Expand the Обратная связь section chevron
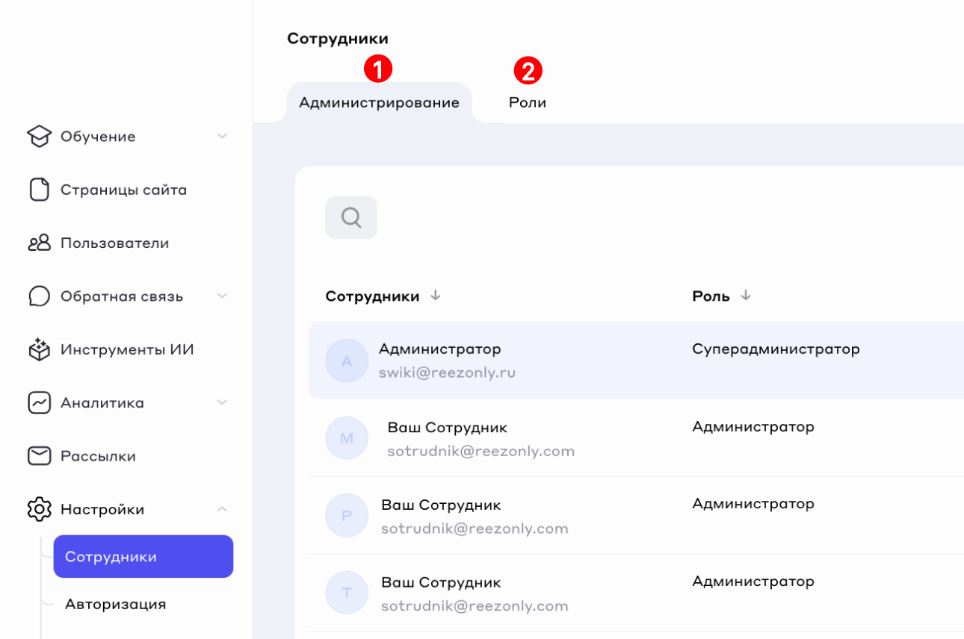This screenshot has width=964, height=639. [x=222, y=296]
